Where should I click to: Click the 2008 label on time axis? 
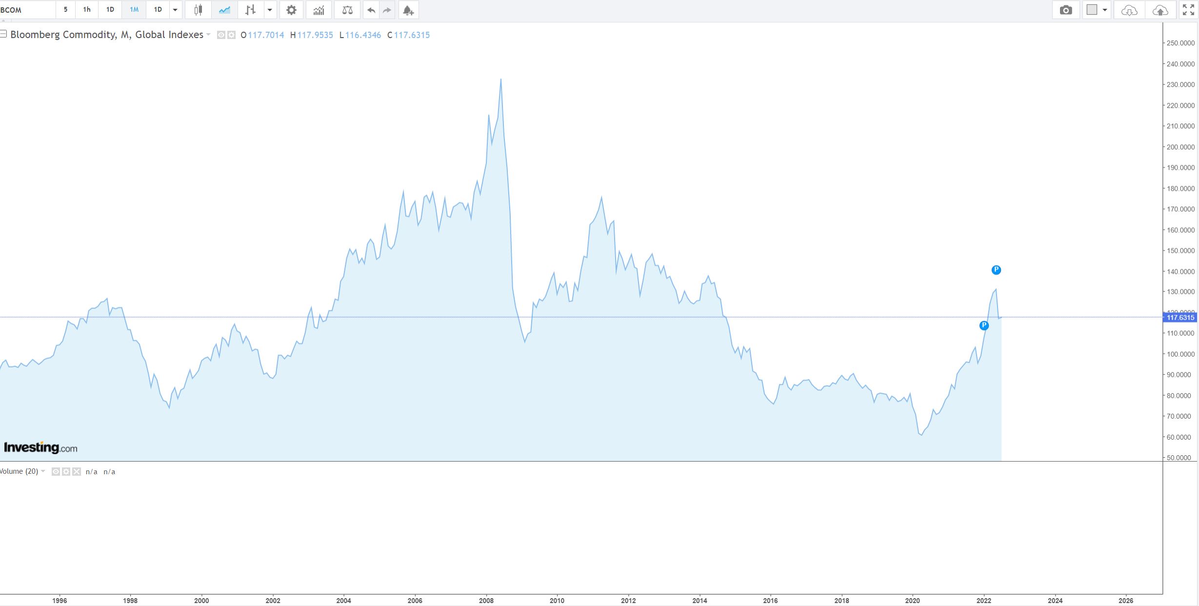486,601
